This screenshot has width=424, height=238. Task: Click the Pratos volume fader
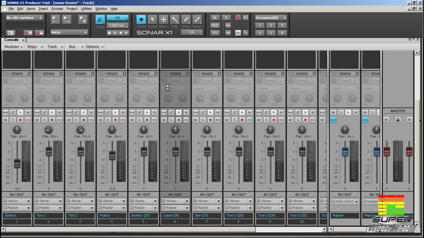coord(112,155)
